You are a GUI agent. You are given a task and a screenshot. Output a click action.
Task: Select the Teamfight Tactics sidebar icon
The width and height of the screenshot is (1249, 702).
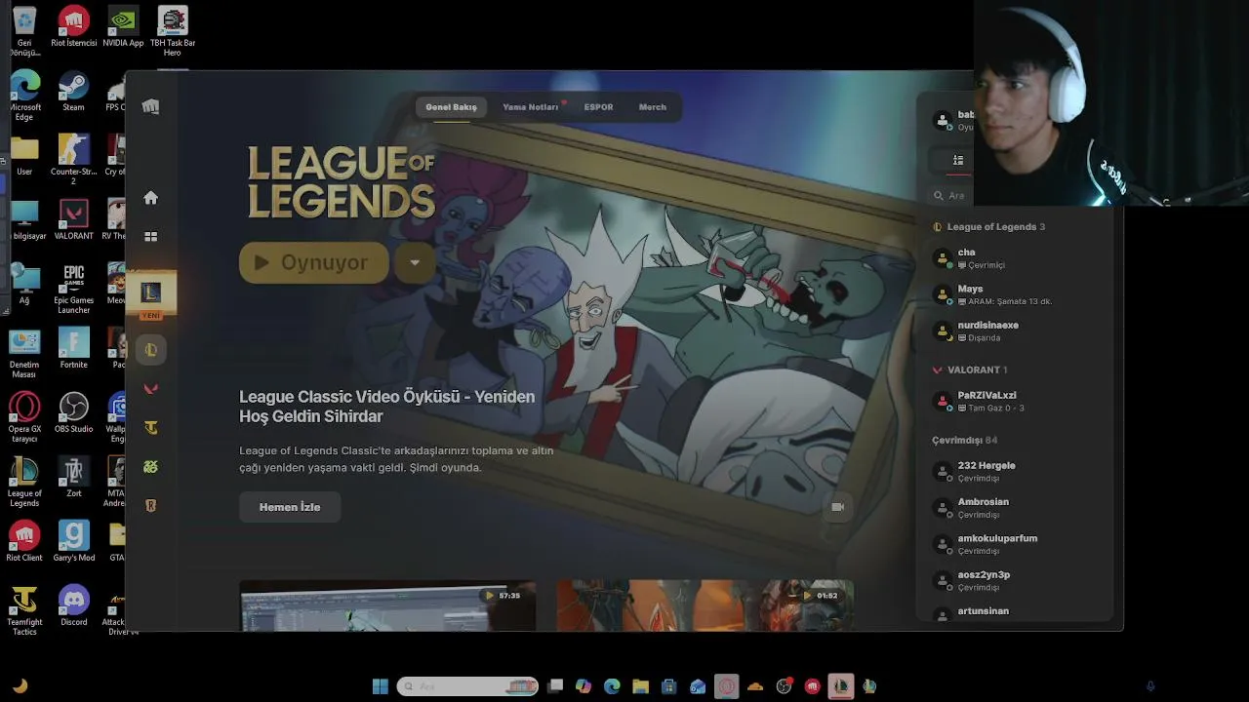(150, 428)
